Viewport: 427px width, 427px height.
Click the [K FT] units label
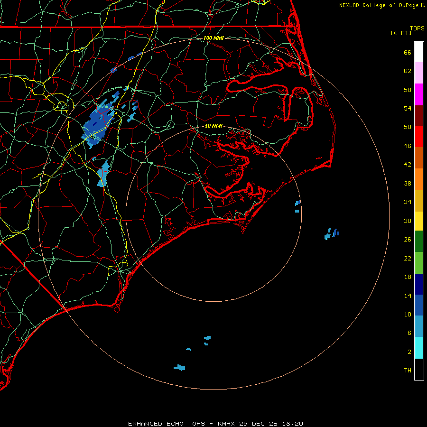401,33
